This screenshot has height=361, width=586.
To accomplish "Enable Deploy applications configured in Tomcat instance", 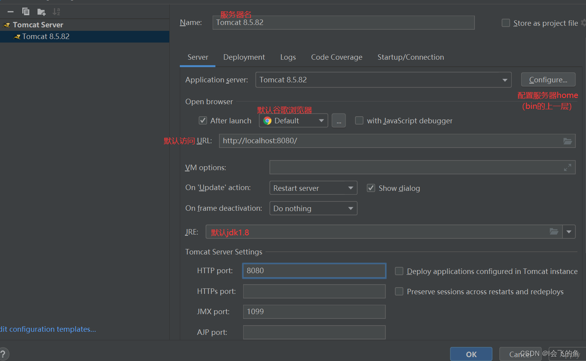I will pos(399,271).
